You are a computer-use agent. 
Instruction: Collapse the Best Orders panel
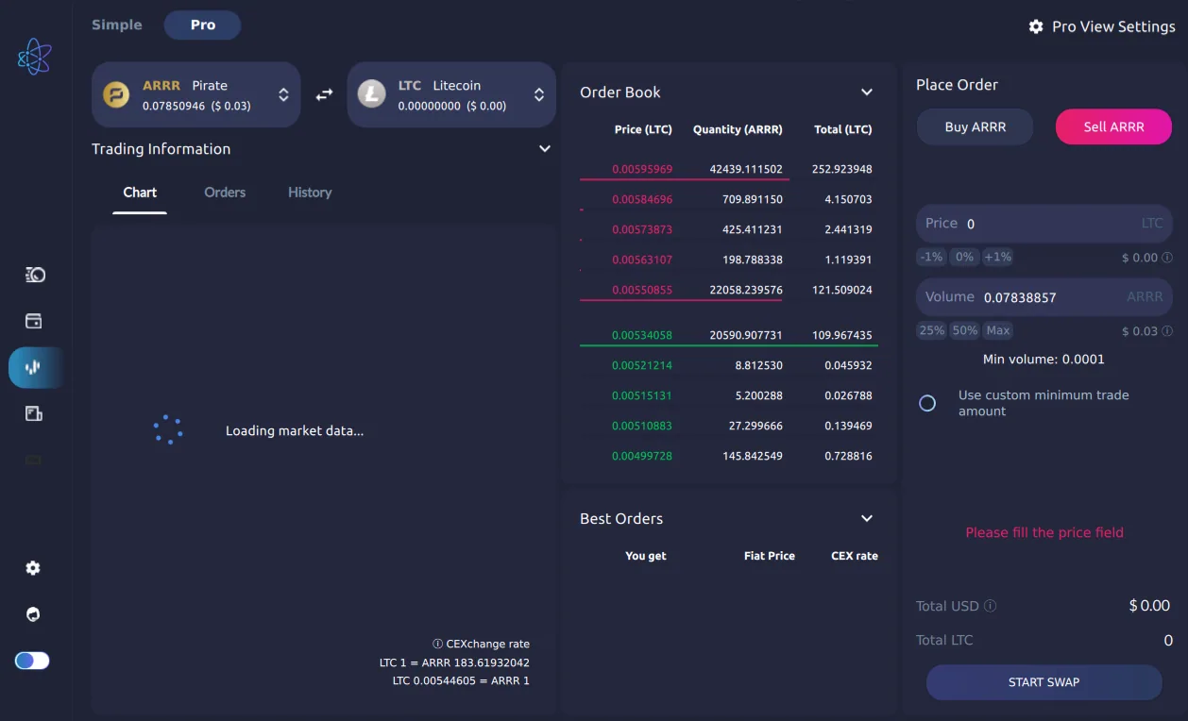pyautogui.click(x=867, y=518)
